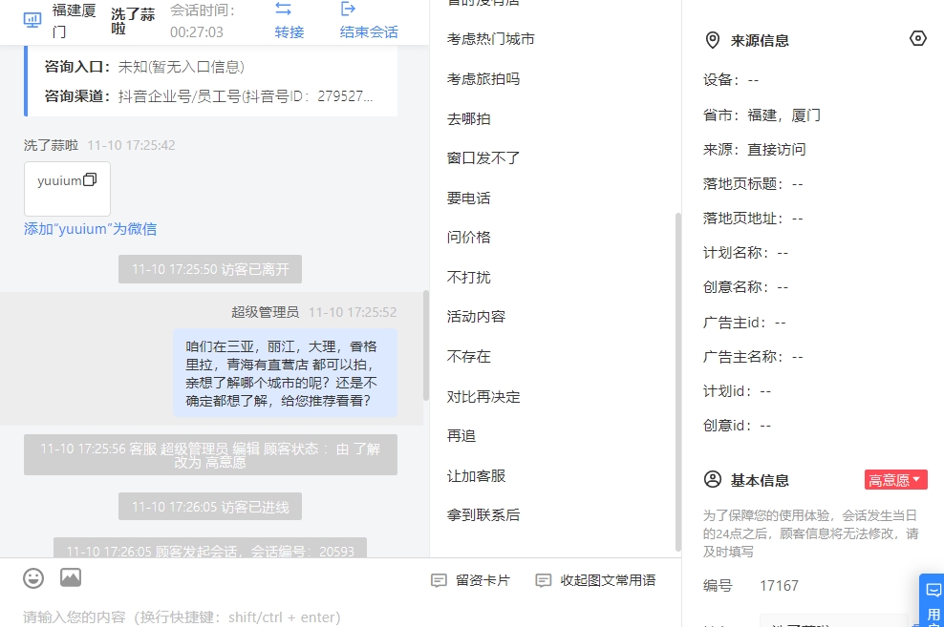944x627 pixels.
Task: Click the 留资卡片 card icon
Action: (x=439, y=580)
